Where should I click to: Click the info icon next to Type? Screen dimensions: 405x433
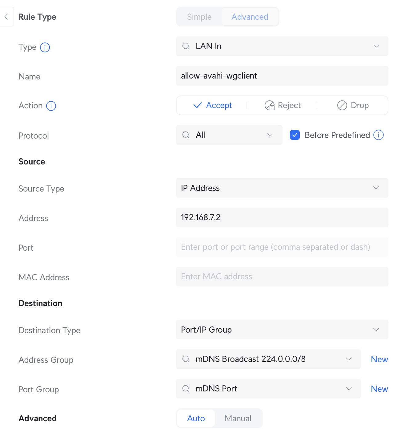(x=45, y=47)
